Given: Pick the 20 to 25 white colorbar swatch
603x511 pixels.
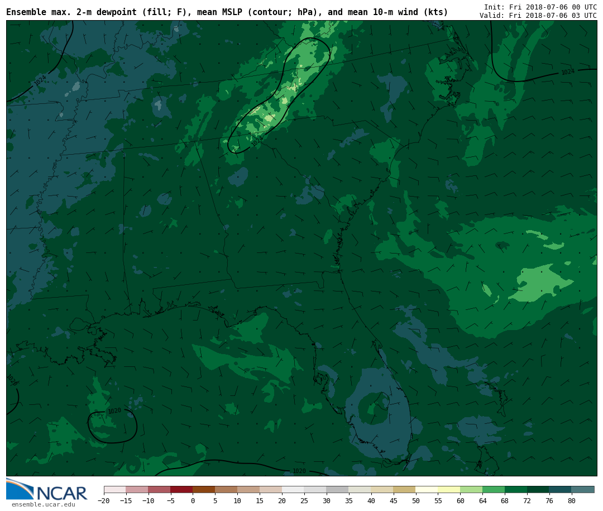Looking at the screenshot, I should pyautogui.click(x=293, y=489).
